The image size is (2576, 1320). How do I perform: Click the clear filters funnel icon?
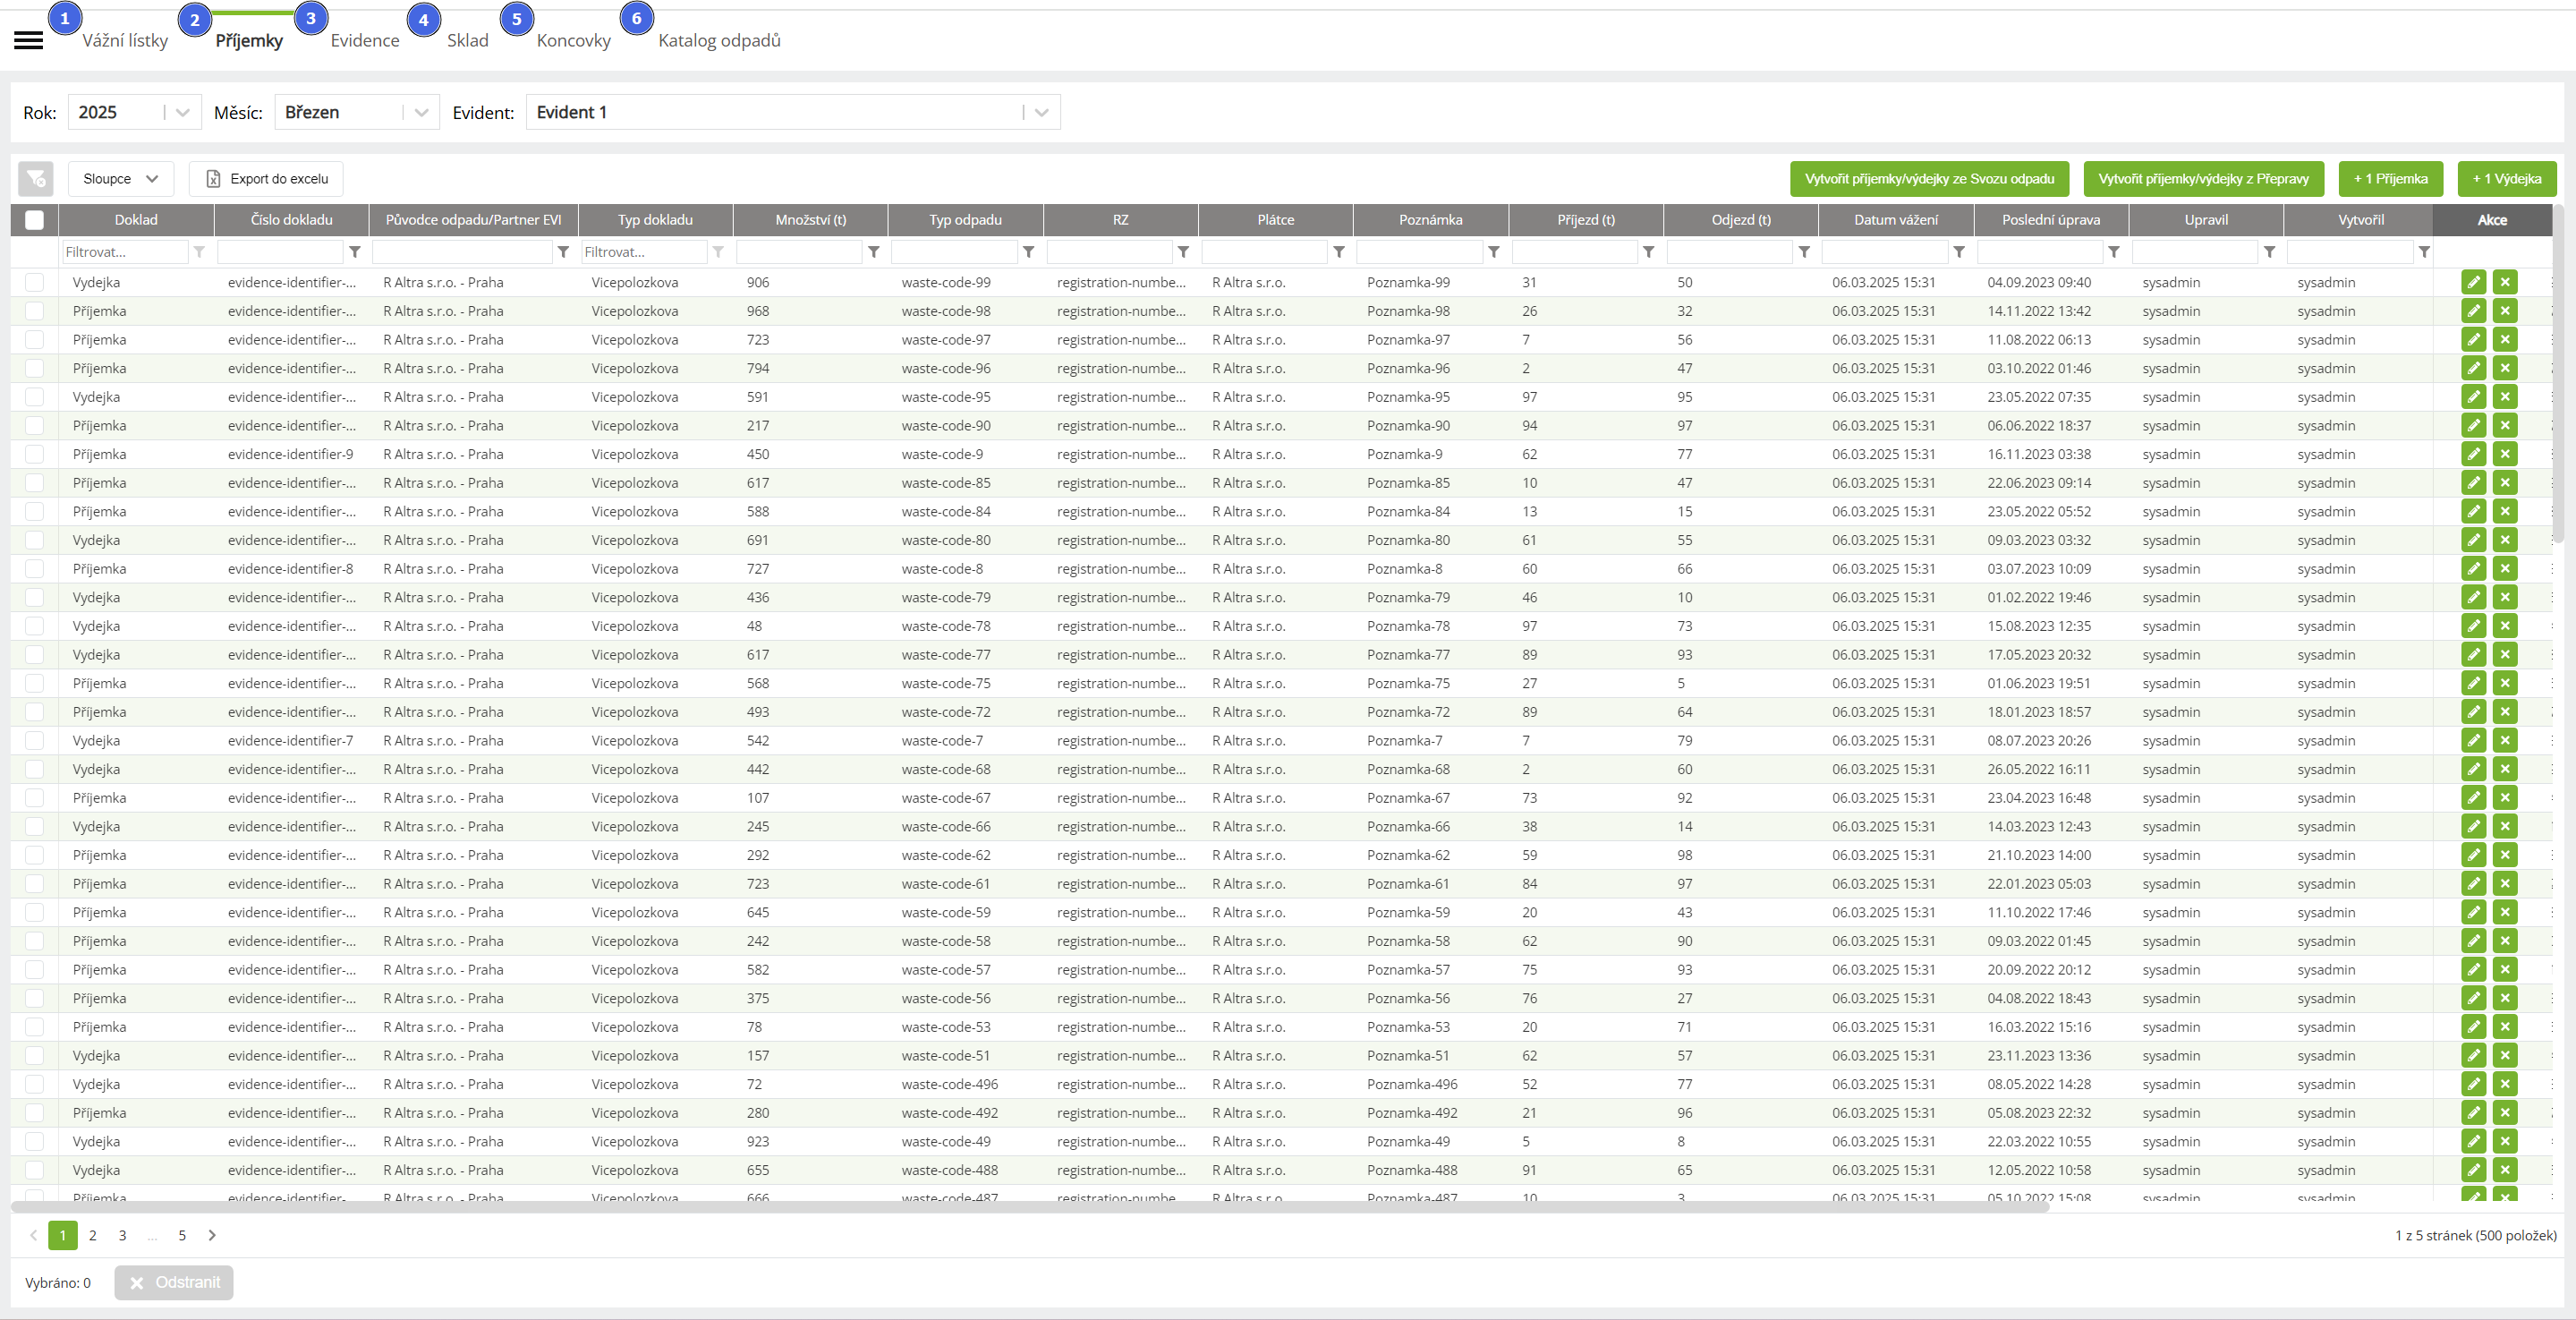pos(36,179)
